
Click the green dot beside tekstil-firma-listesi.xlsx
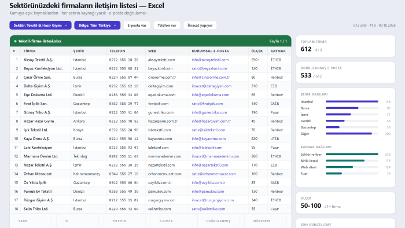(x=15, y=41)
